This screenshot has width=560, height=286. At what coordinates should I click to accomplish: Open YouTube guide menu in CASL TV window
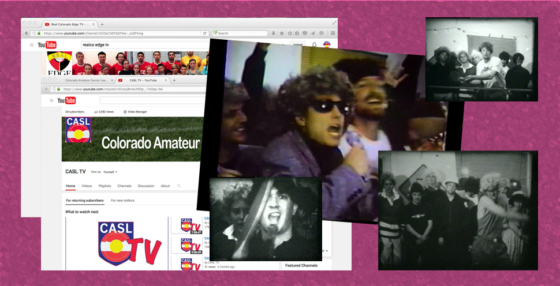click(x=51, y=100)
